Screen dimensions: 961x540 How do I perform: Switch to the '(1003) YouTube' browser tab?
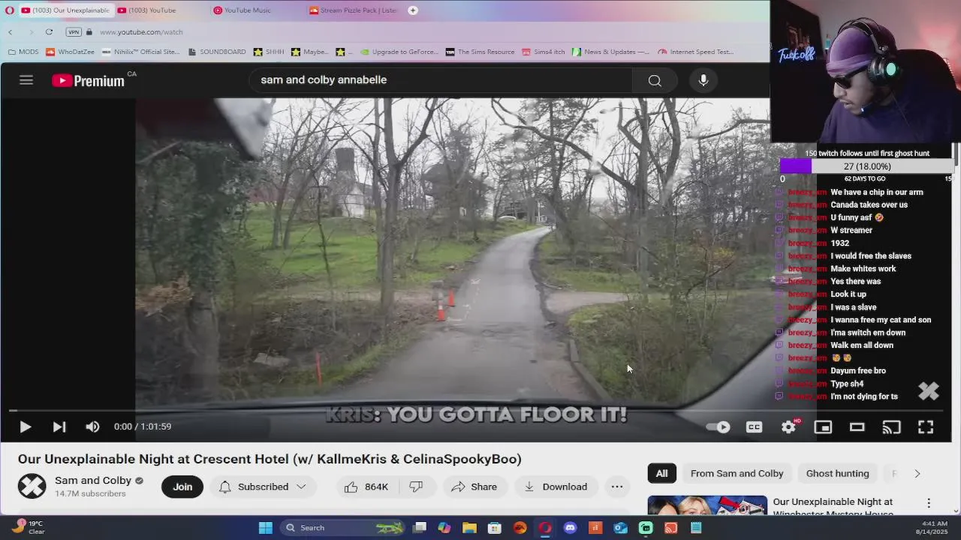coord(151,10)
